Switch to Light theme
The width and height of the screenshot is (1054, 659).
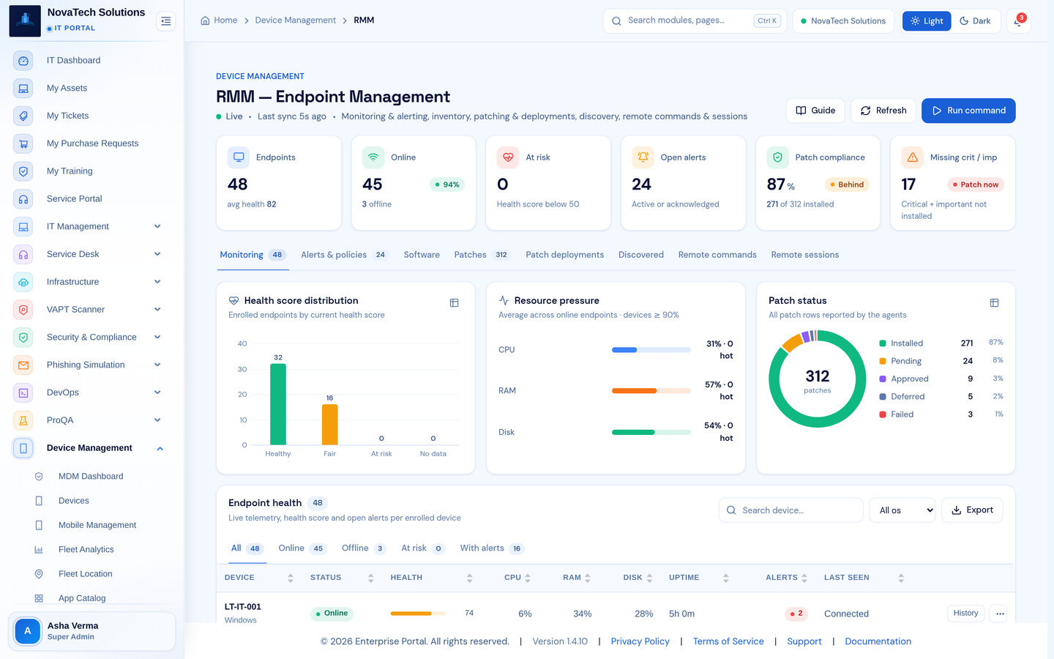point(927,21)
